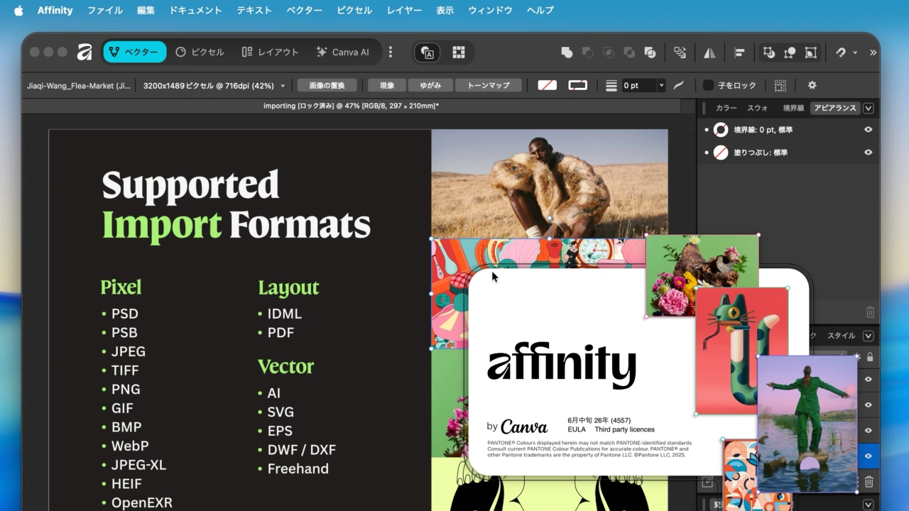Click the 0 pt stroke width field
This screenshot has height=511, width=909.
[x=638, y=85]
